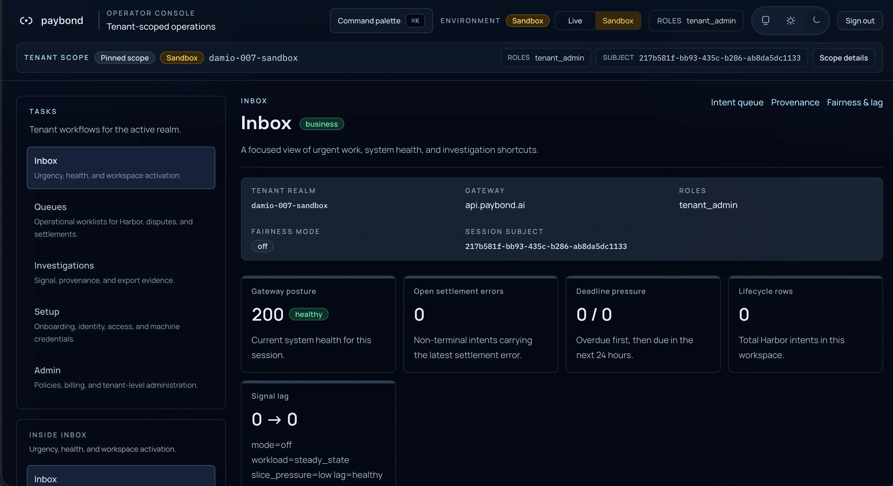This screenshot has height=486, width=893.
Task: Open the Gateway posture card
Action: 318,324
